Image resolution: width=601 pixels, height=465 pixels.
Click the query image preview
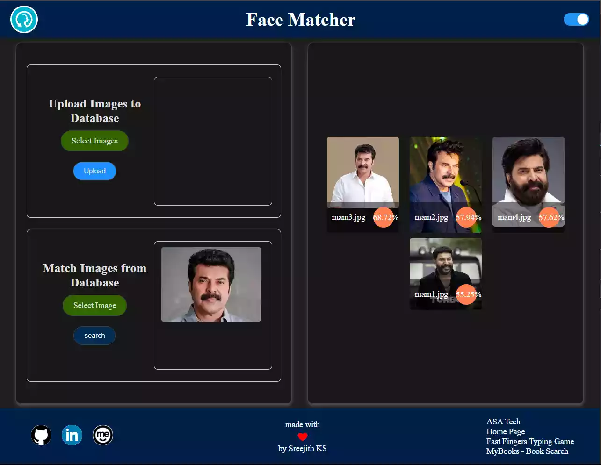(x=211, y=284)
